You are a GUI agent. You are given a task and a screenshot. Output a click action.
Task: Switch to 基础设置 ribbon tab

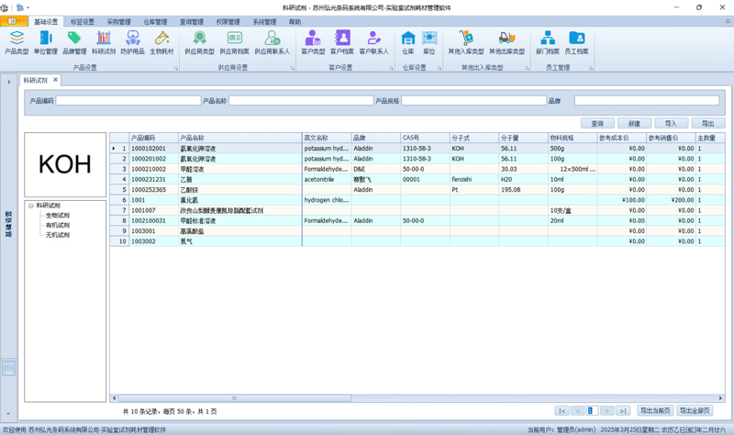pyautogui.click(x=46, y=21)
